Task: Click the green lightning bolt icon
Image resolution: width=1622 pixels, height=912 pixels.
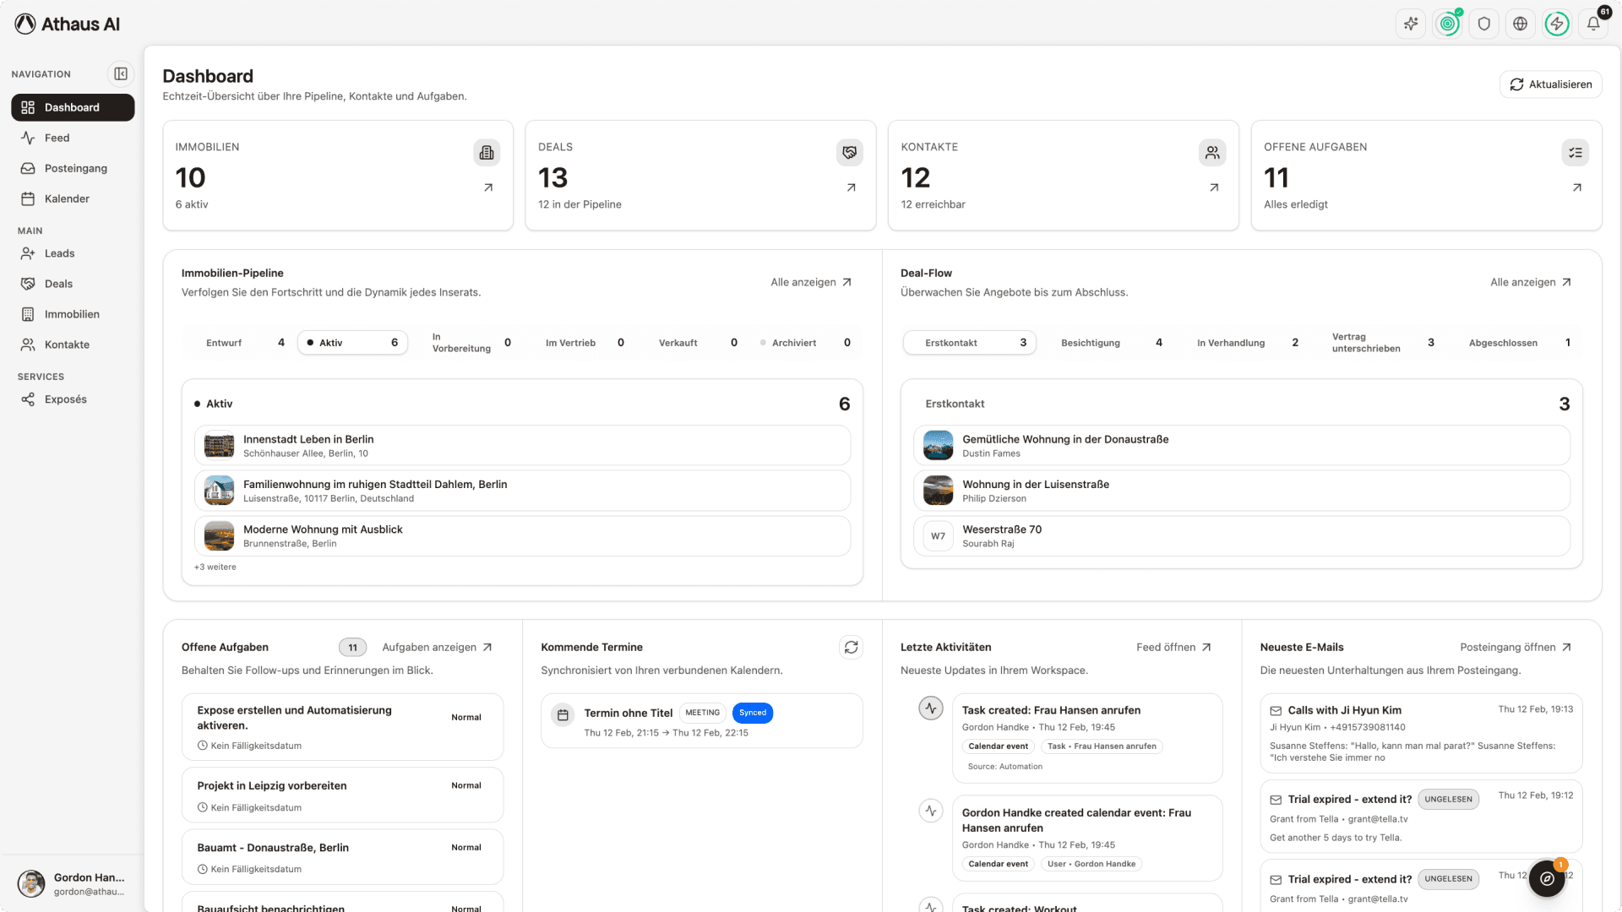Action: click(x=1557, y=24)
